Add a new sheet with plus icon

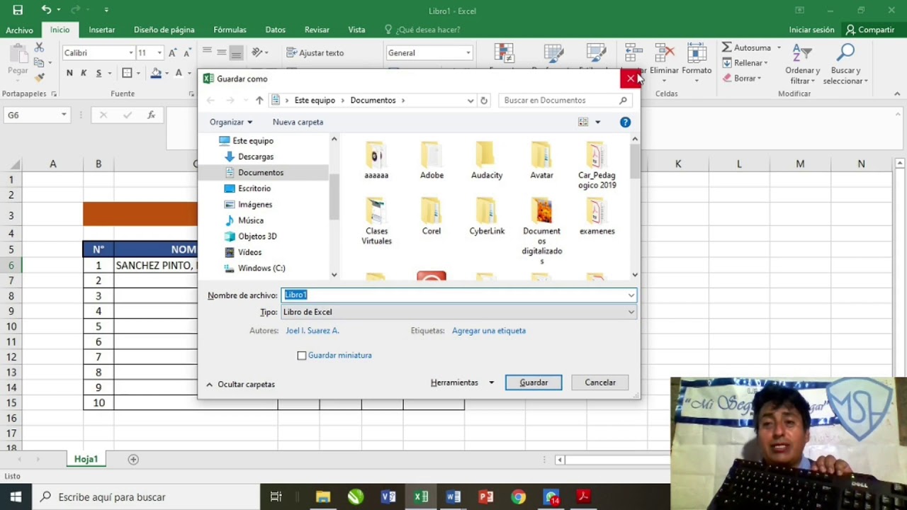[133, 460]
